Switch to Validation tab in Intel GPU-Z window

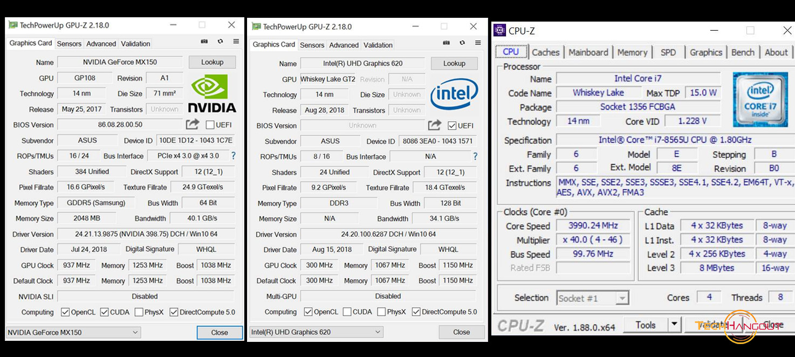pos(378,45)
